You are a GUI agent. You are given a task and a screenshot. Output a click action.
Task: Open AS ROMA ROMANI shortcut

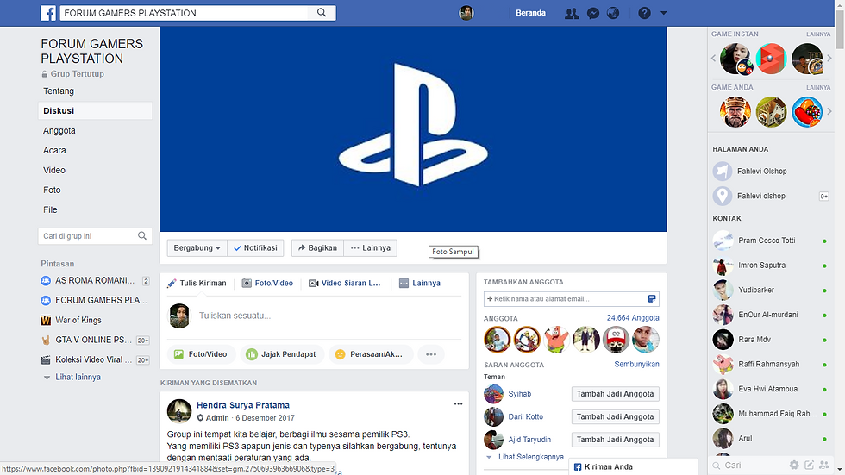point(95,280)
